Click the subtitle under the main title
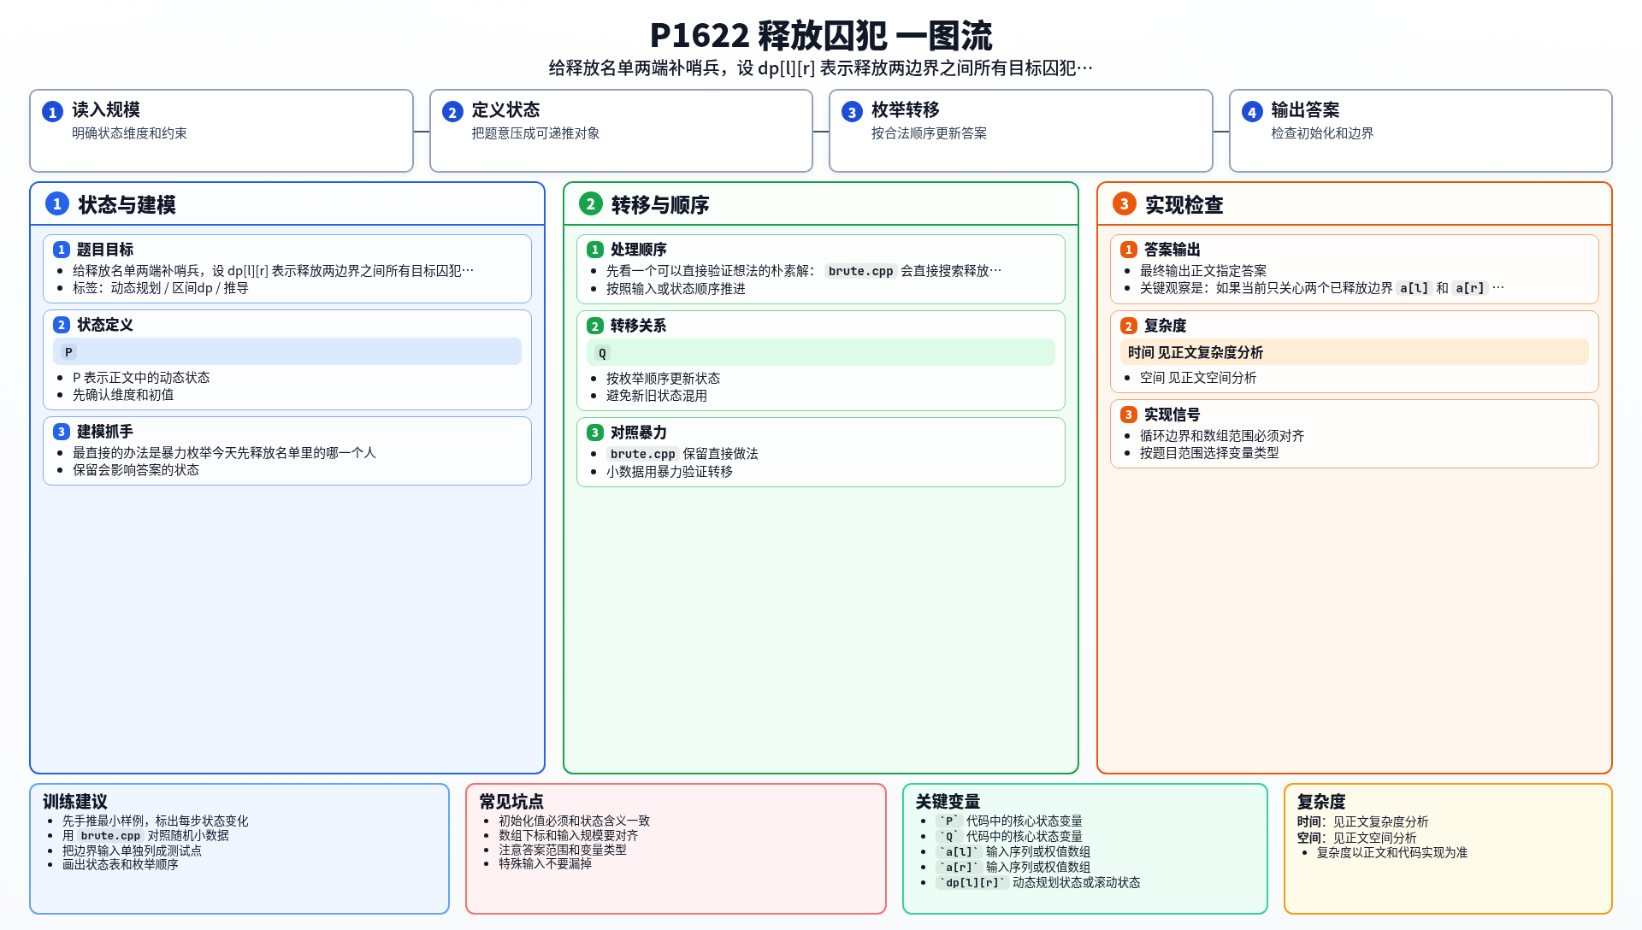This screenshot has width=1642, height=930. [x=821, y=68]
